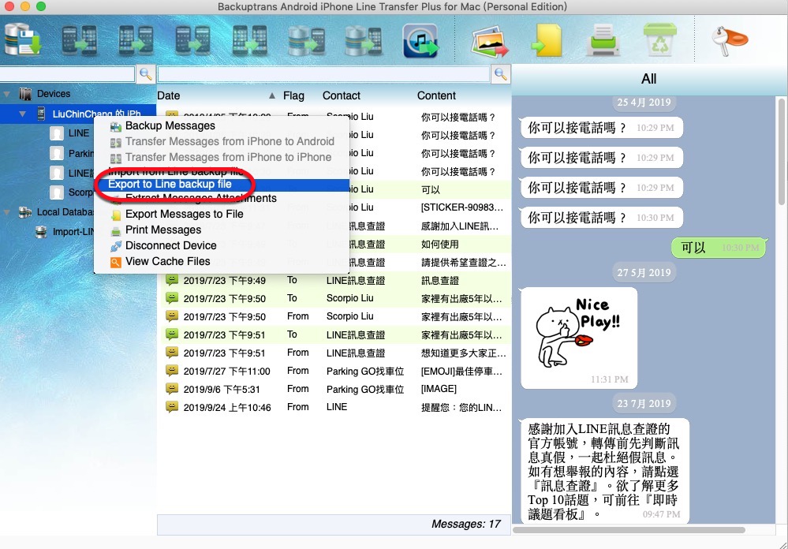Click the extract photos attachments toolbar icon
Viewport: 788px width, 549px height.
(x=490, y=41)
